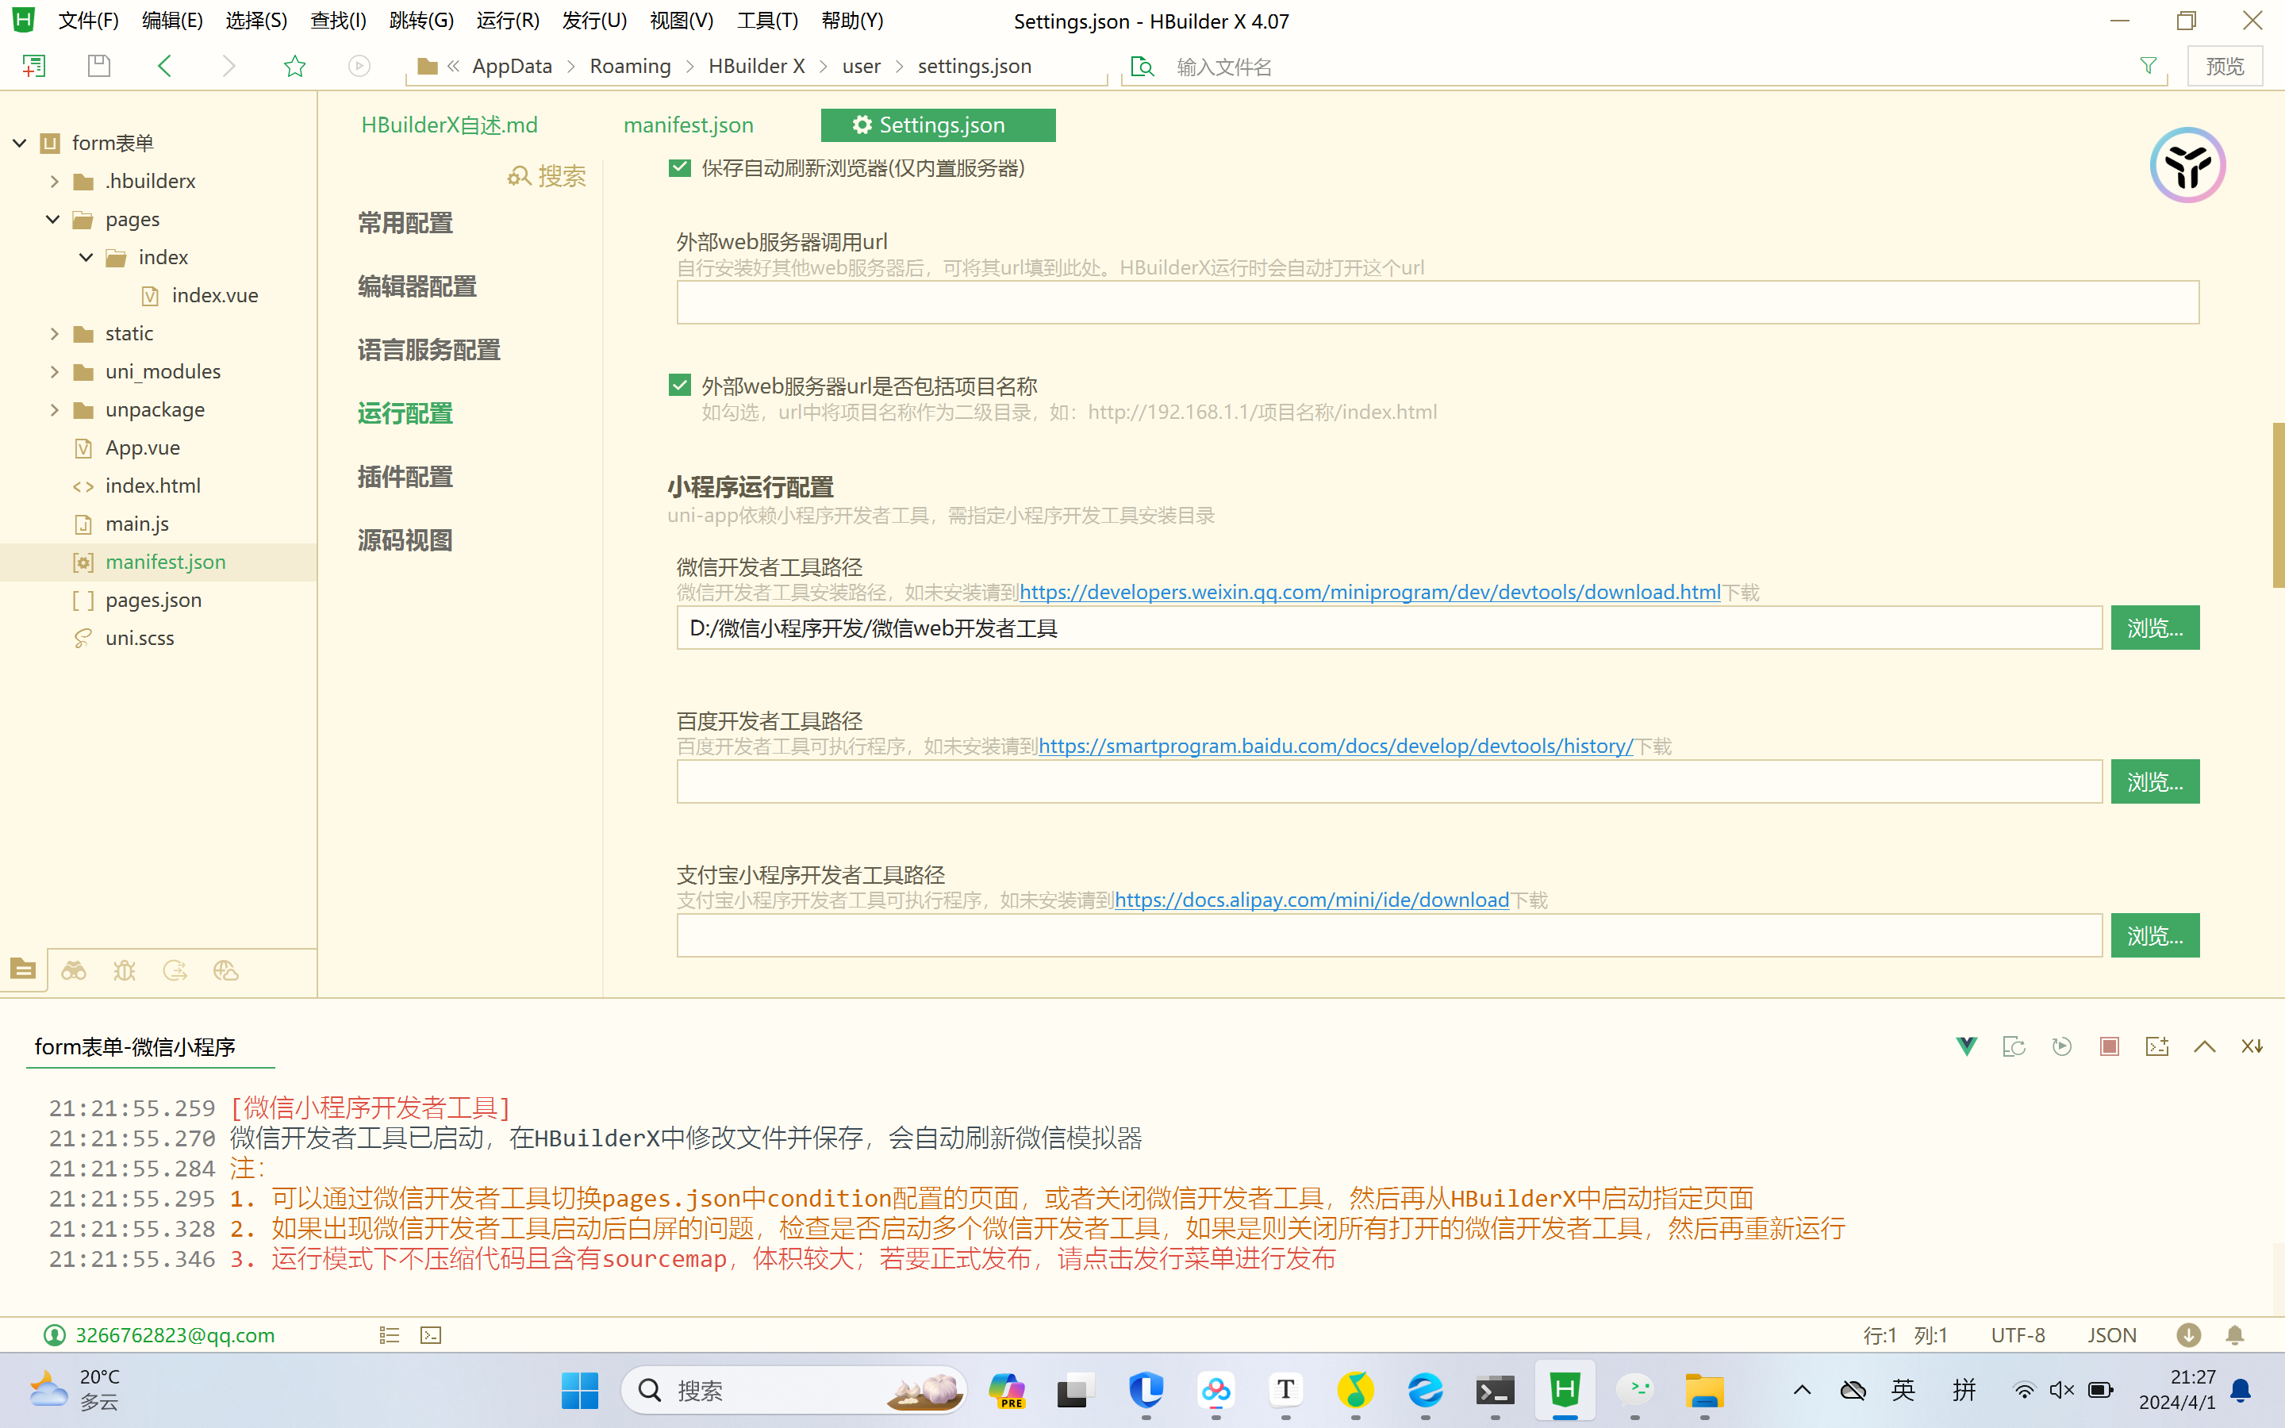The width and height of the screenshot is (2285, 1428).
Task: Click the bookmark star icon
Action: click(x=294, y=66)
